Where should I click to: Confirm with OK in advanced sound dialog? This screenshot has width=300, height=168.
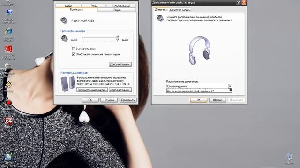199,100
